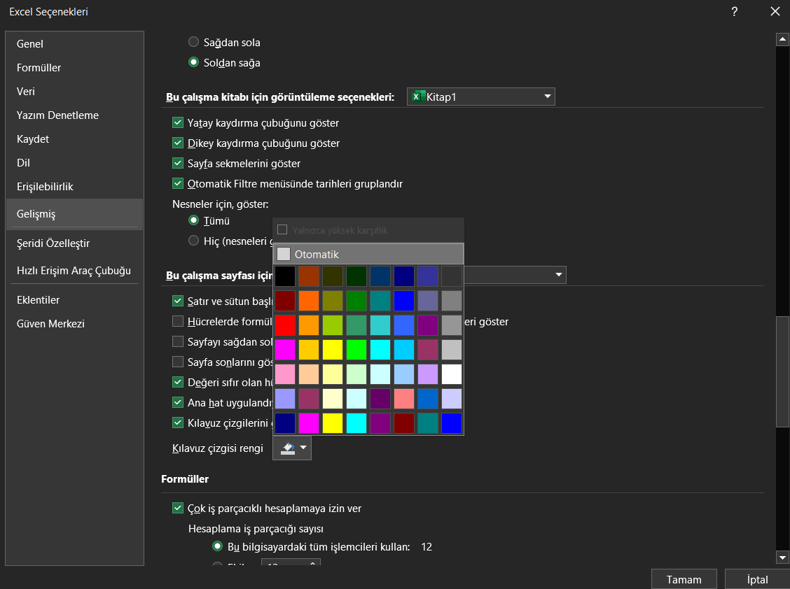This screenshot has width=790, height=589.
Task: Disable Çok iş parçacıklı hesaplamaya izin ver
Action: pyautogui.click(x=178, y=509)
